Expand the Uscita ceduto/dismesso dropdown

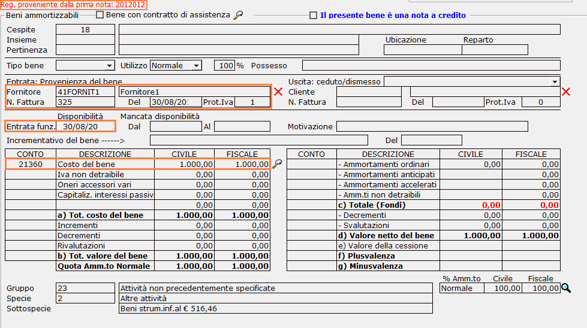(x=555, y=82)
